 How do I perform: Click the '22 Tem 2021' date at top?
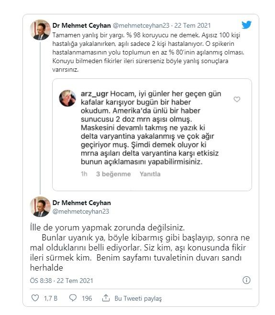(x=192, y=25)
